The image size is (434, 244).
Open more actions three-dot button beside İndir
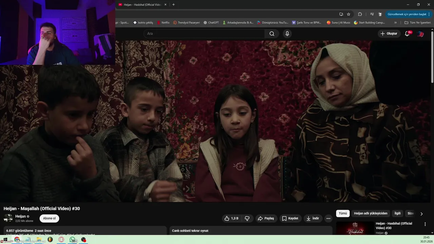pyautogui.click(x=328, y=218)
